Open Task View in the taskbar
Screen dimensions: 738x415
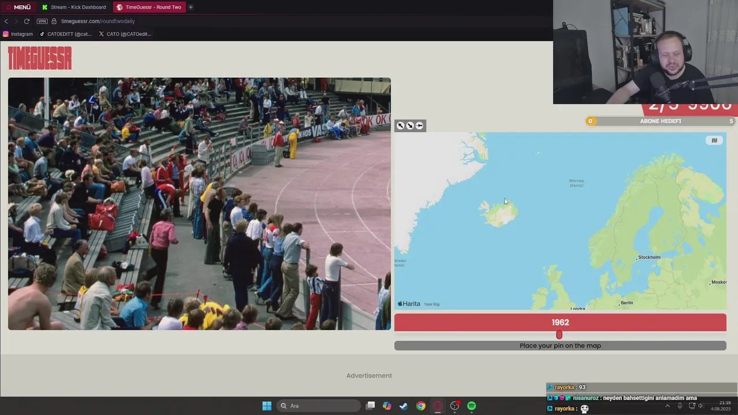(x=371, y=406)
